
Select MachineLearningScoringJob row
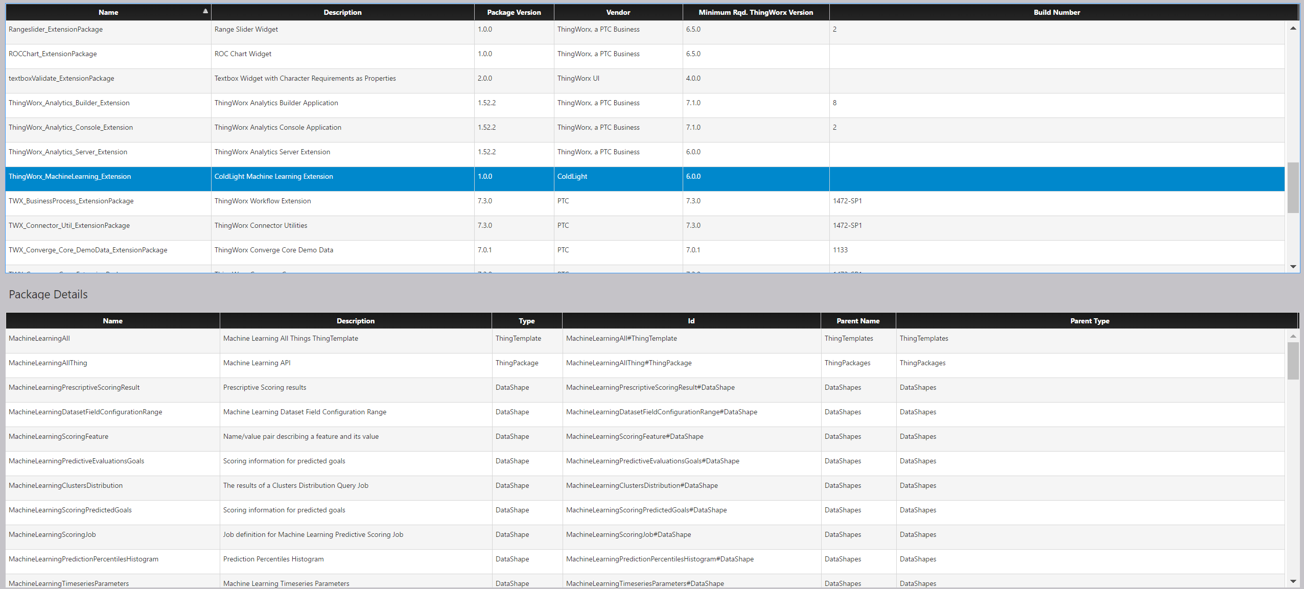point(645,537)
